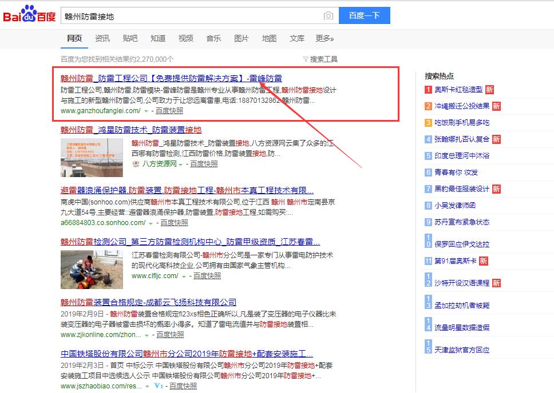Open the 赣州防雷_防雷工程公司 result link
This screenshot has width=554, height=393.
coord(171,78)
